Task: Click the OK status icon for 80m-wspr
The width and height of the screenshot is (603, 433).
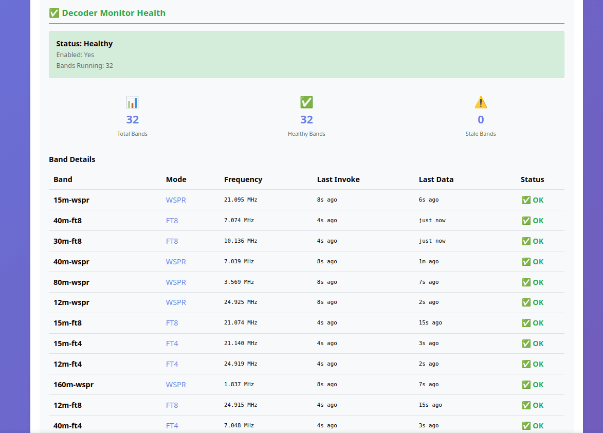Action: pyautogui.click(x=525, y=282)
